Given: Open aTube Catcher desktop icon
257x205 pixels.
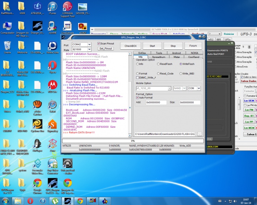Looking at the screenshot, I should point(37,108).
